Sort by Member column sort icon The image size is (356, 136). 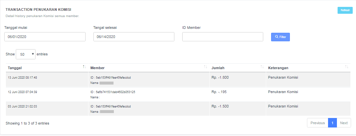205,67
